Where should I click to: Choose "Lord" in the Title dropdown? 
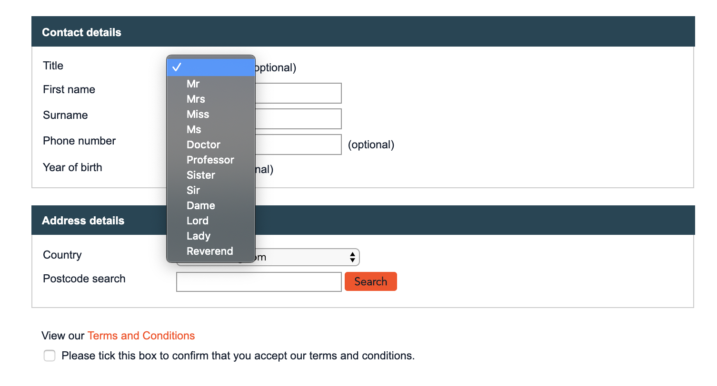point(197,221)
